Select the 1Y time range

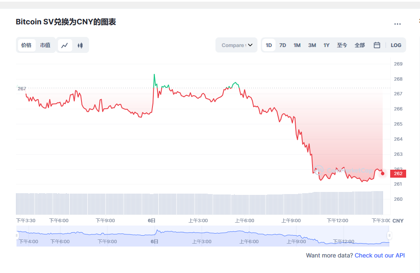[x=326, y=45]
